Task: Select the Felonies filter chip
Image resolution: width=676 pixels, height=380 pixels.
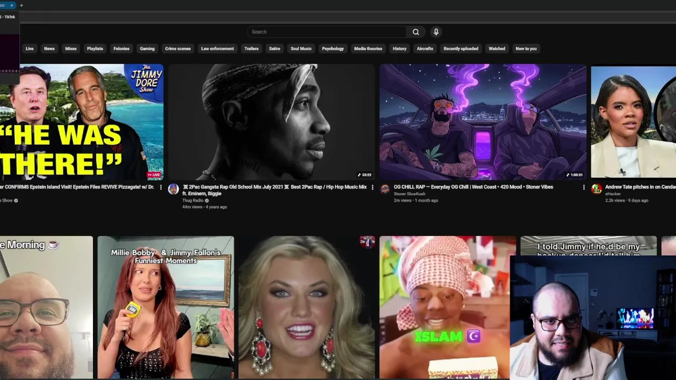Action: point(121,49)
